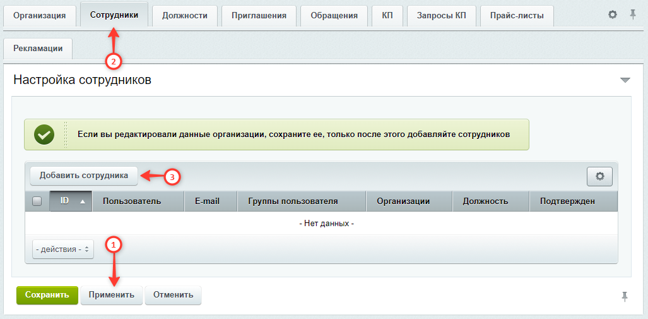Image resolution: width=648 pixels, height=319 pixels.
Task: Open the Запросы КП tab
Action: coord(442,16)
